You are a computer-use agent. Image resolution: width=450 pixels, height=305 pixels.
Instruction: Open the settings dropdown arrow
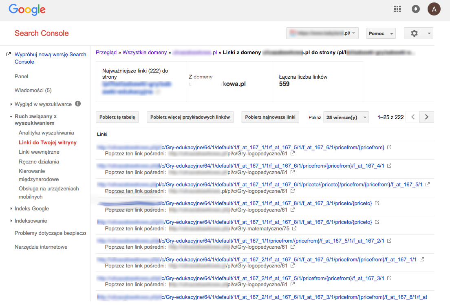(x=429, y=33)
